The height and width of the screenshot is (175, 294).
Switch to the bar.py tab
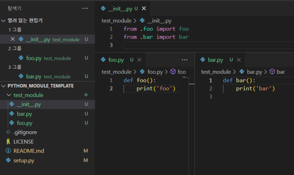tap(215, 60)
